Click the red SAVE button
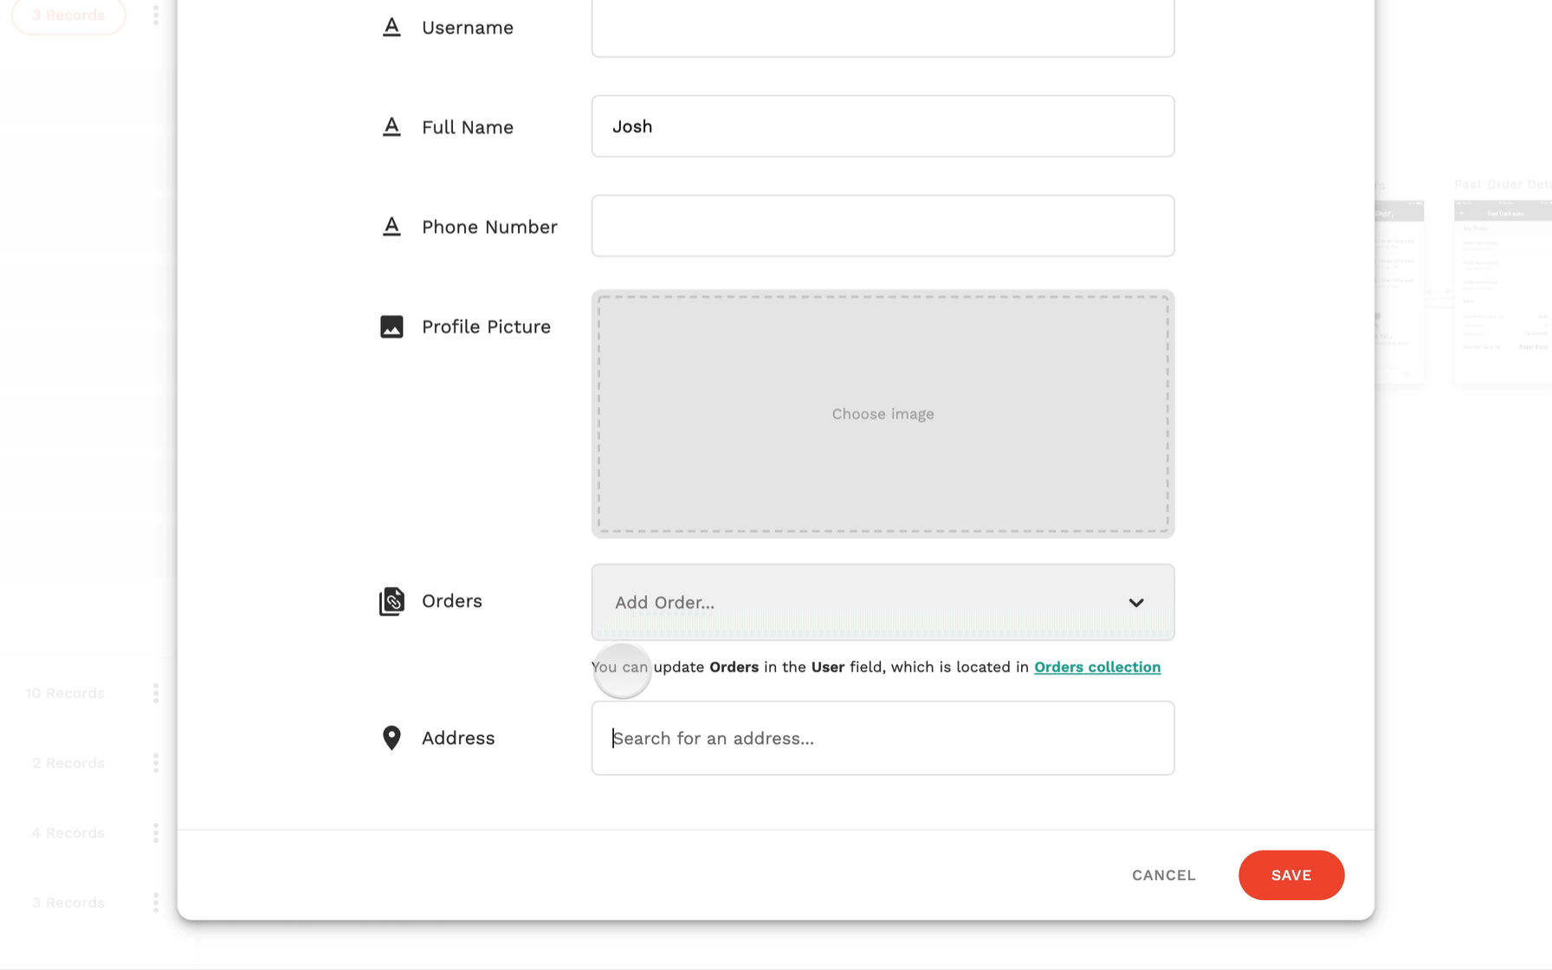 pos(1291,875)
